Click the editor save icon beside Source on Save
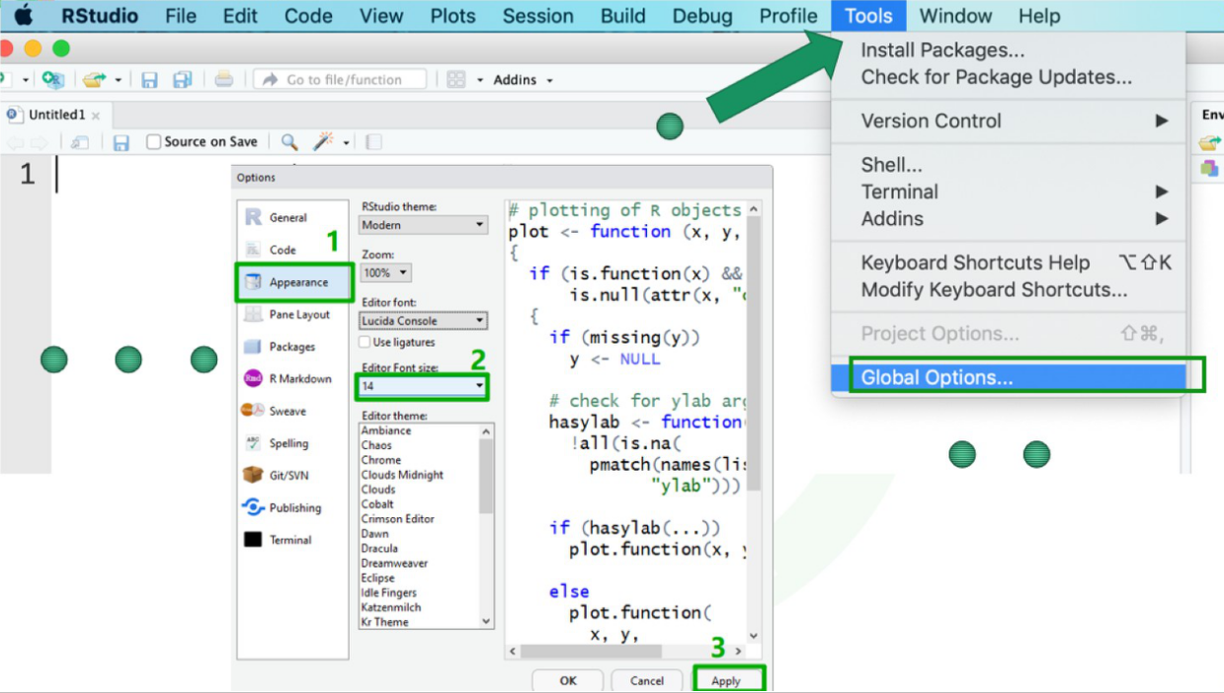This screenshot has width=1224, height=693. 122,142
